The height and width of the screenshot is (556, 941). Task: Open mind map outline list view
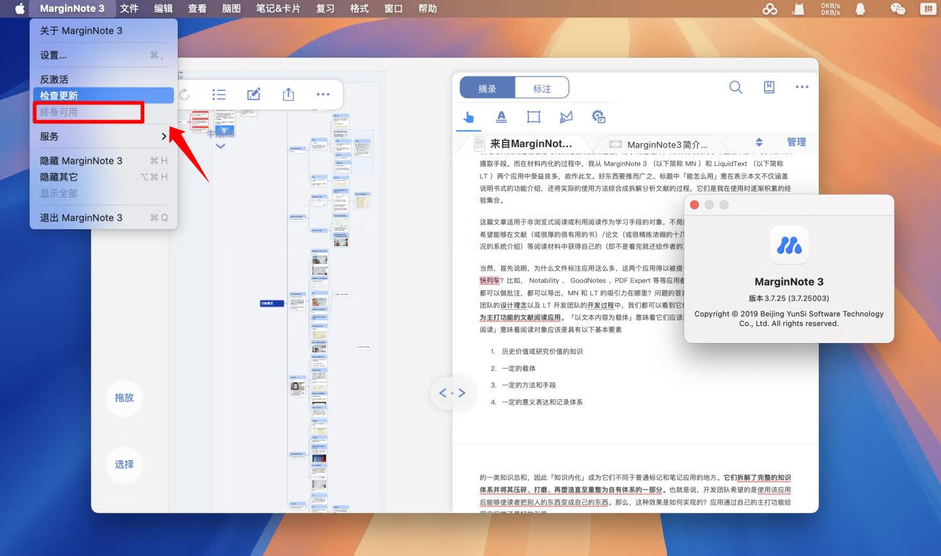(x=219, y=95)
